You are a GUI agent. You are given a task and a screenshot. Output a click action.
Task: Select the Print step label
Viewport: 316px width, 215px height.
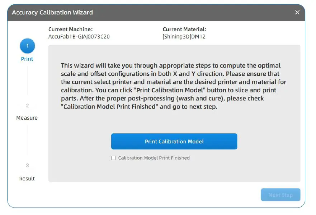click(27, 59)
